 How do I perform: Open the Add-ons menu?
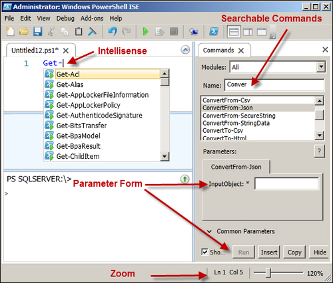click(x=92, y=18)
